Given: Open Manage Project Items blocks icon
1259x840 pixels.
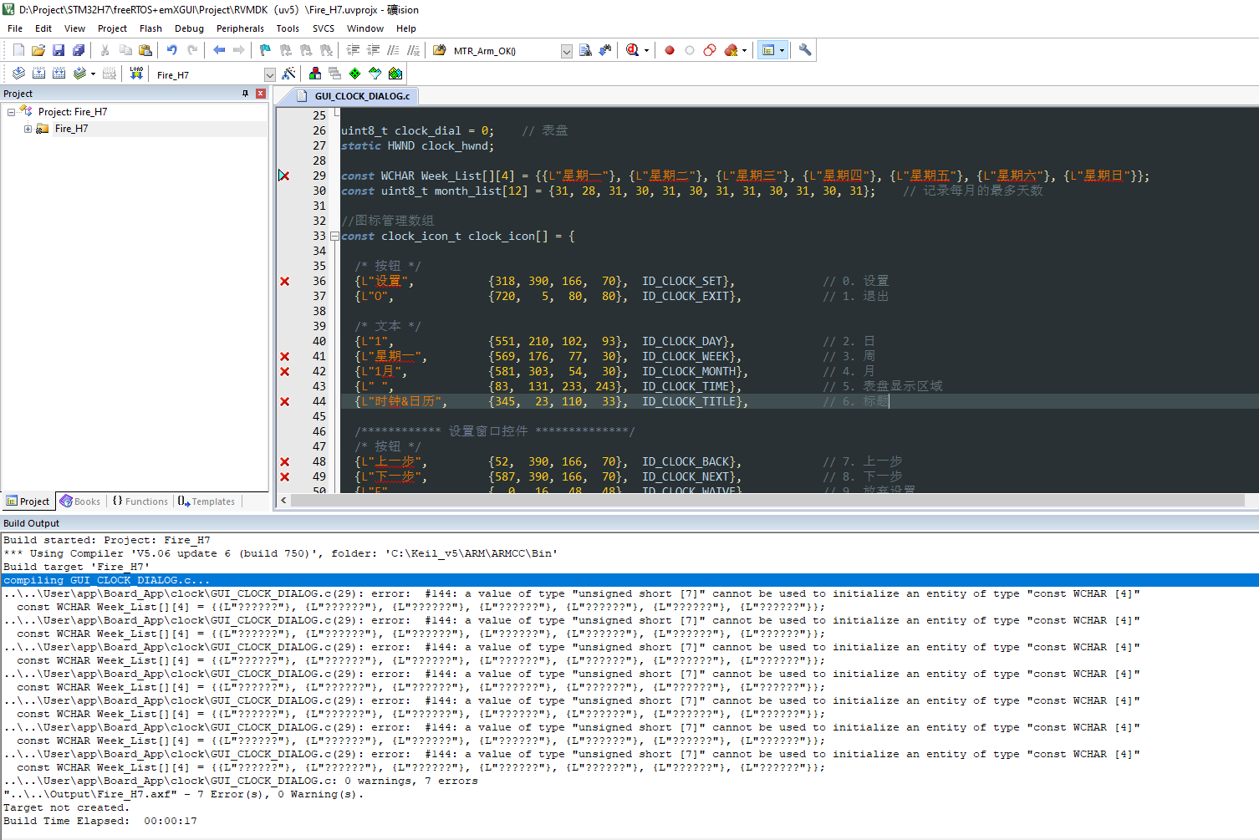Looking at the screenshot, I should (x=315, y=74).
